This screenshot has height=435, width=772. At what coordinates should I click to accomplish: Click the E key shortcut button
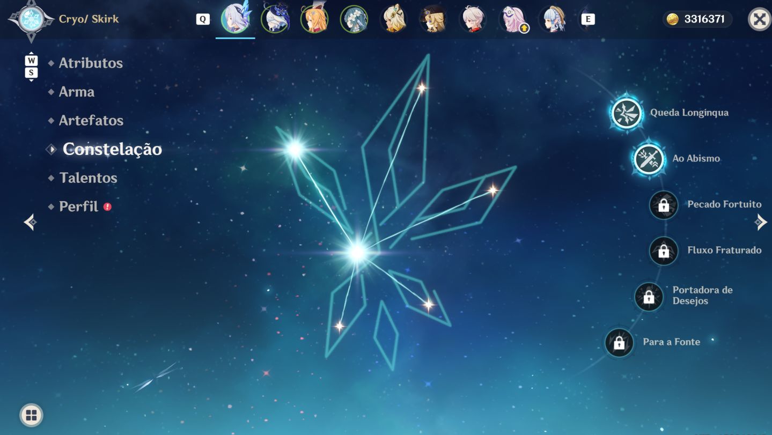pyautogui.click(x=588, y=19)
